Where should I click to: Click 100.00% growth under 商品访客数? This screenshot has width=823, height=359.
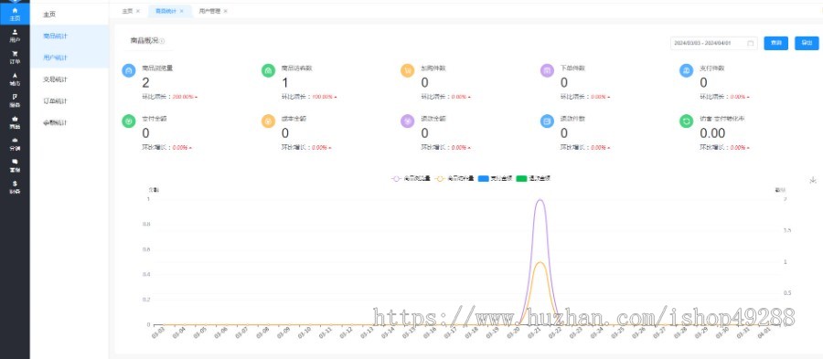pos(323,97)
